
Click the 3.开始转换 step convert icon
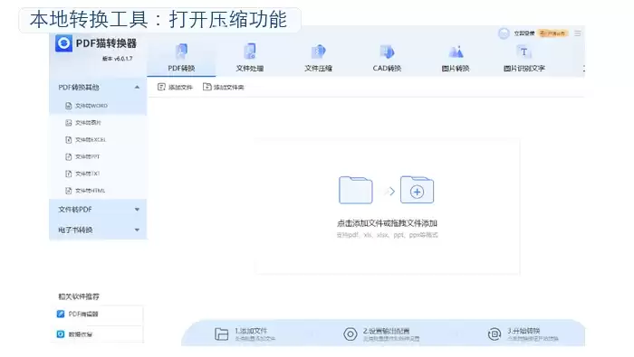495,334
